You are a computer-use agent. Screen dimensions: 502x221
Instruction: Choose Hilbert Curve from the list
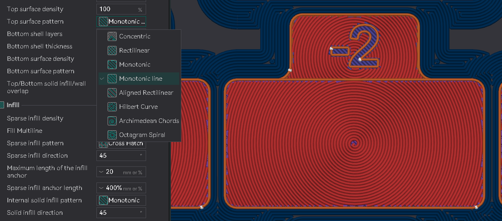139,107
